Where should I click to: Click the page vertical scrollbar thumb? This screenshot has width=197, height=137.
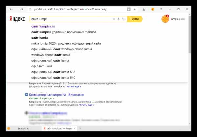pyautogui.click(x=190, y=34)
